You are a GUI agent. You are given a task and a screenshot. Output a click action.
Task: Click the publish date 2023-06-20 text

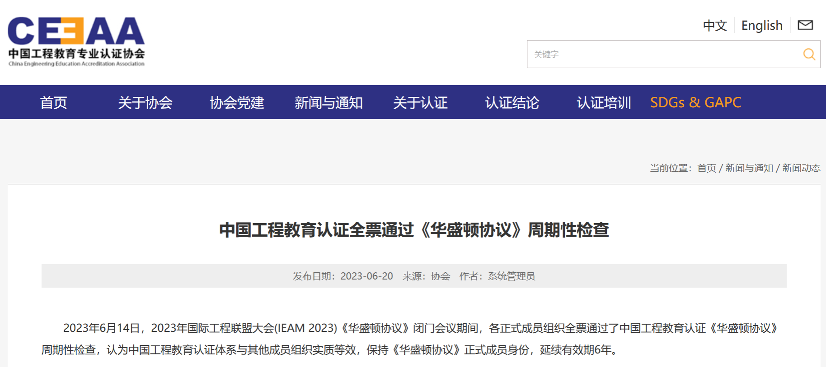pos(366,276)
